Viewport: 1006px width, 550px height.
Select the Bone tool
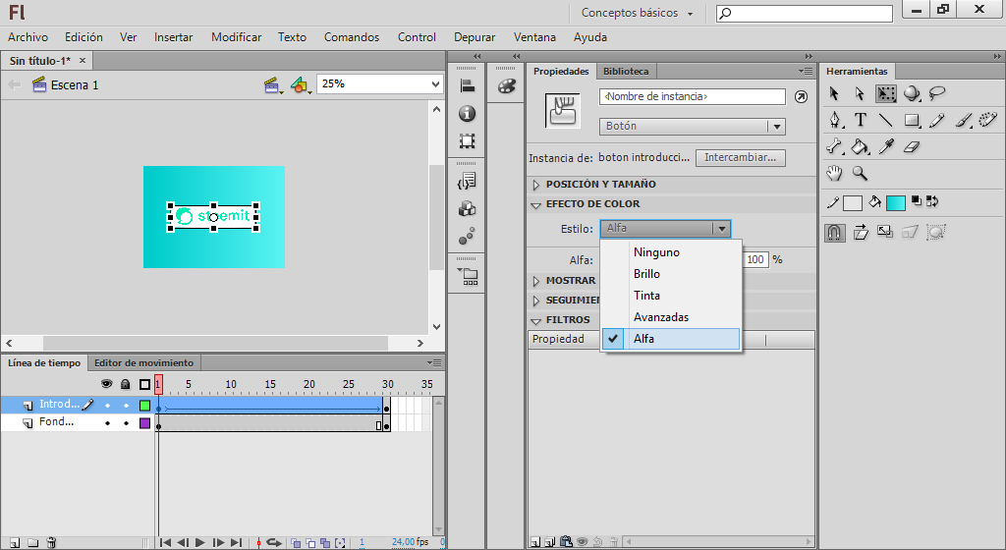click(834, 146)
